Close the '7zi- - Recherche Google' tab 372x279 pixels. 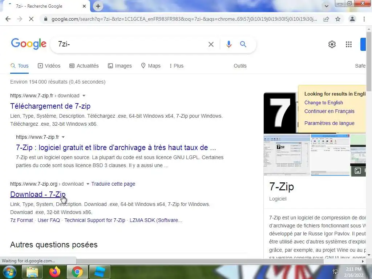pyautogui.click(x=84, y=6)
